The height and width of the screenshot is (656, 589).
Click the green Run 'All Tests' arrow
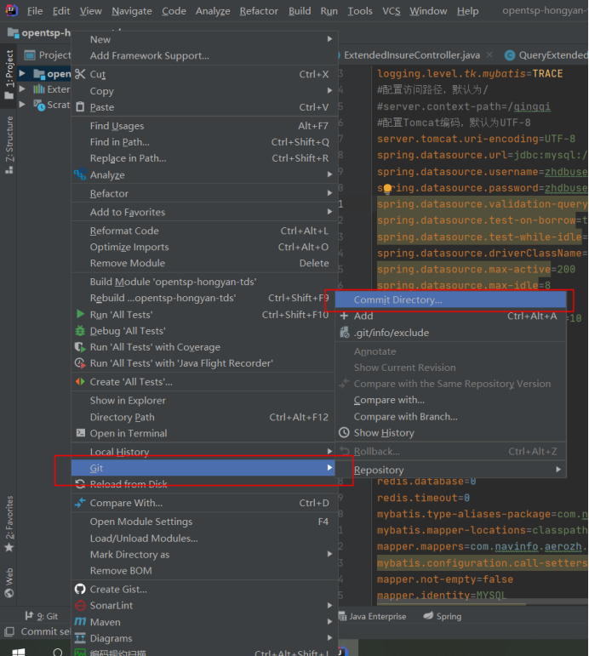(x=80, y=314)
